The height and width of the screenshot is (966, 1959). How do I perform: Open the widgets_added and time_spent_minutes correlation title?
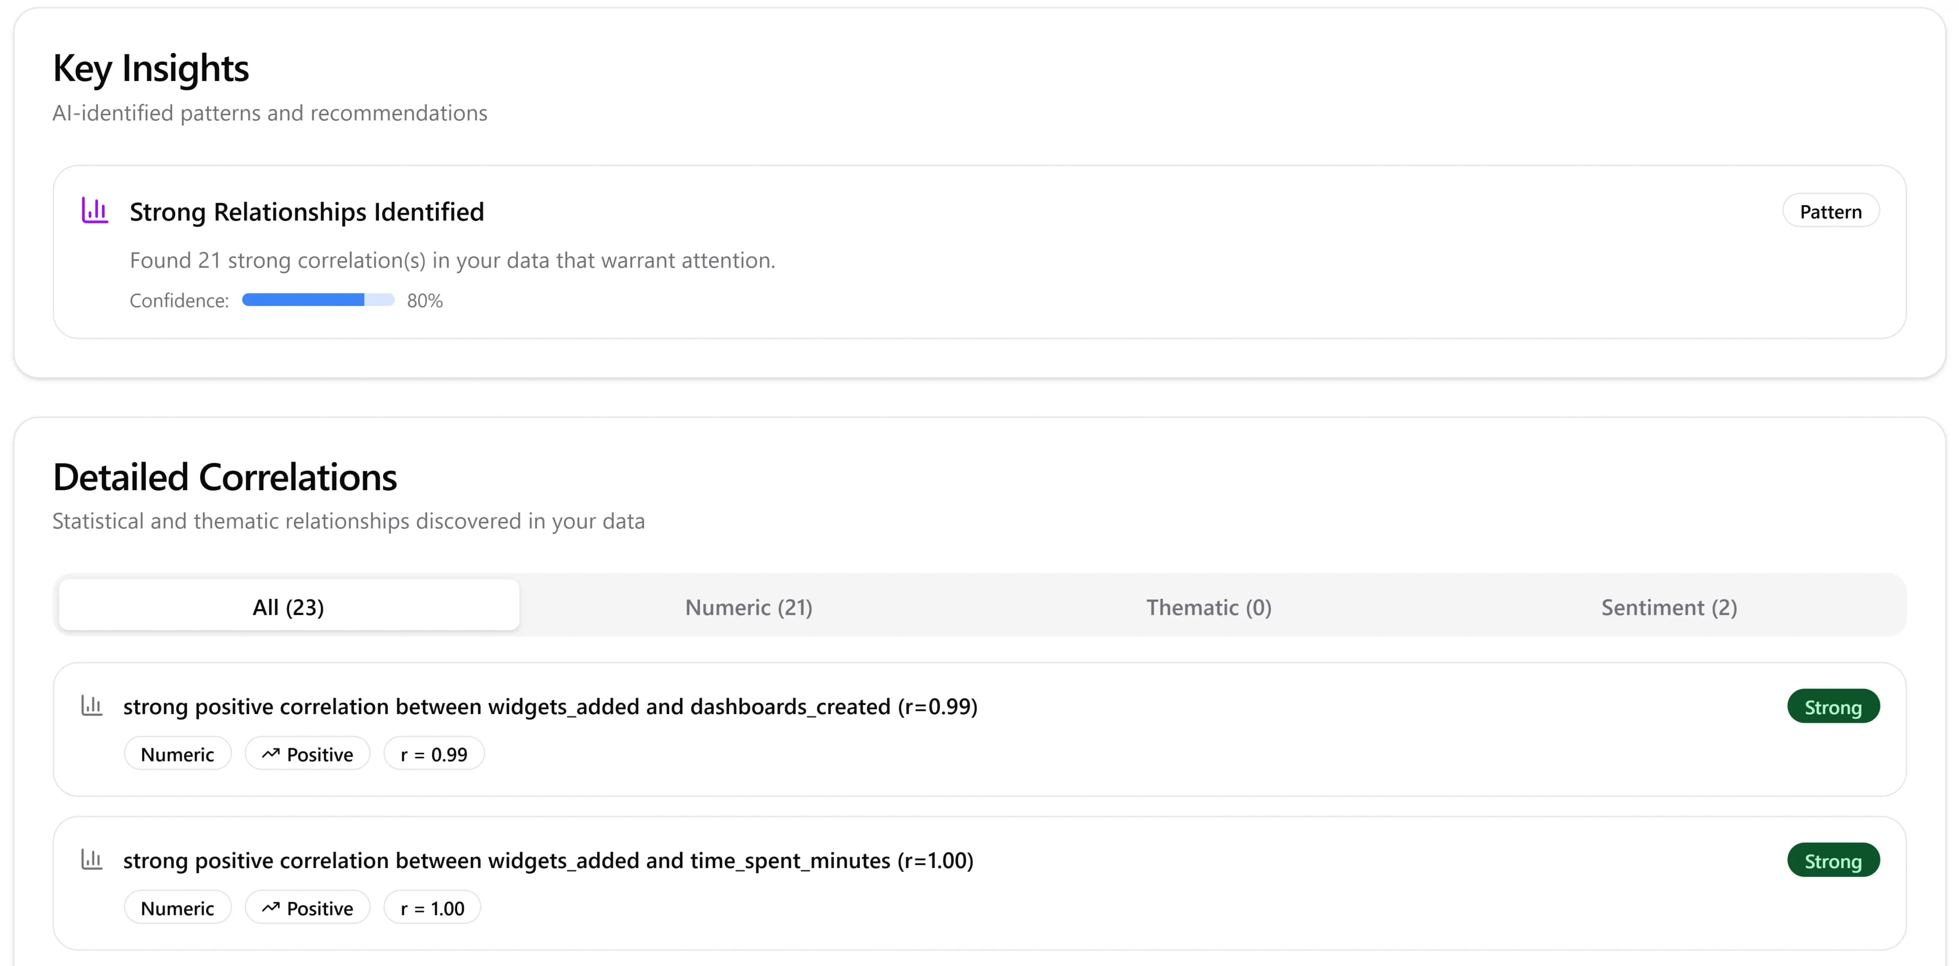click(x=547, y=859)
